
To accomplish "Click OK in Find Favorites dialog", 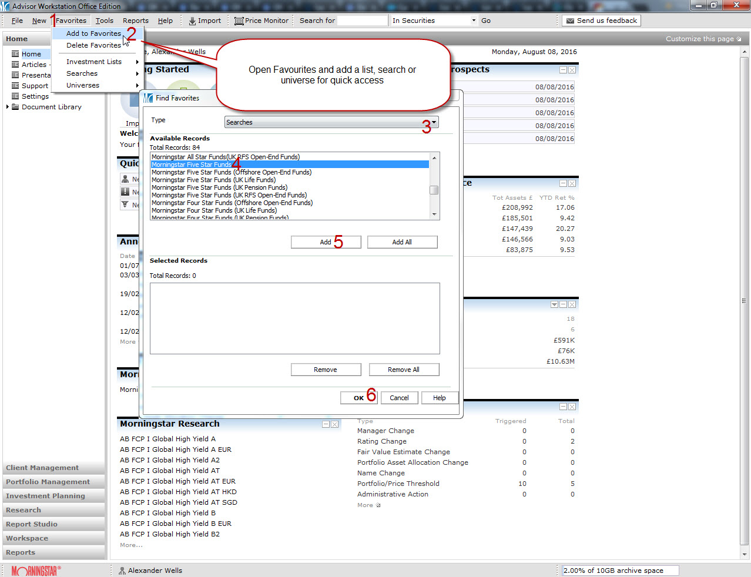I will point(358,398).
